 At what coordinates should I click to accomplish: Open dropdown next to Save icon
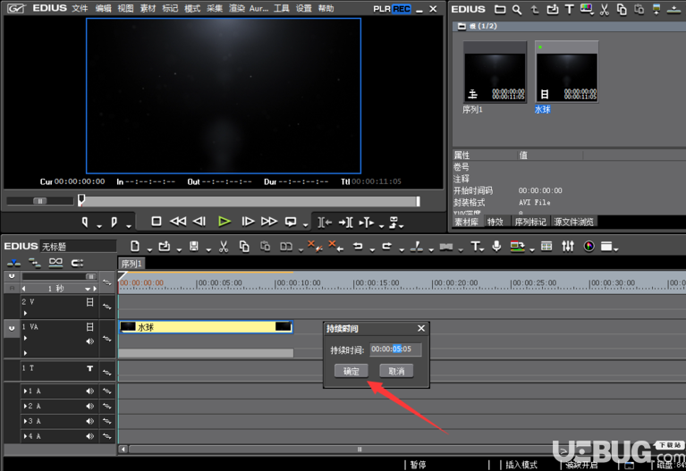[208, 249]
